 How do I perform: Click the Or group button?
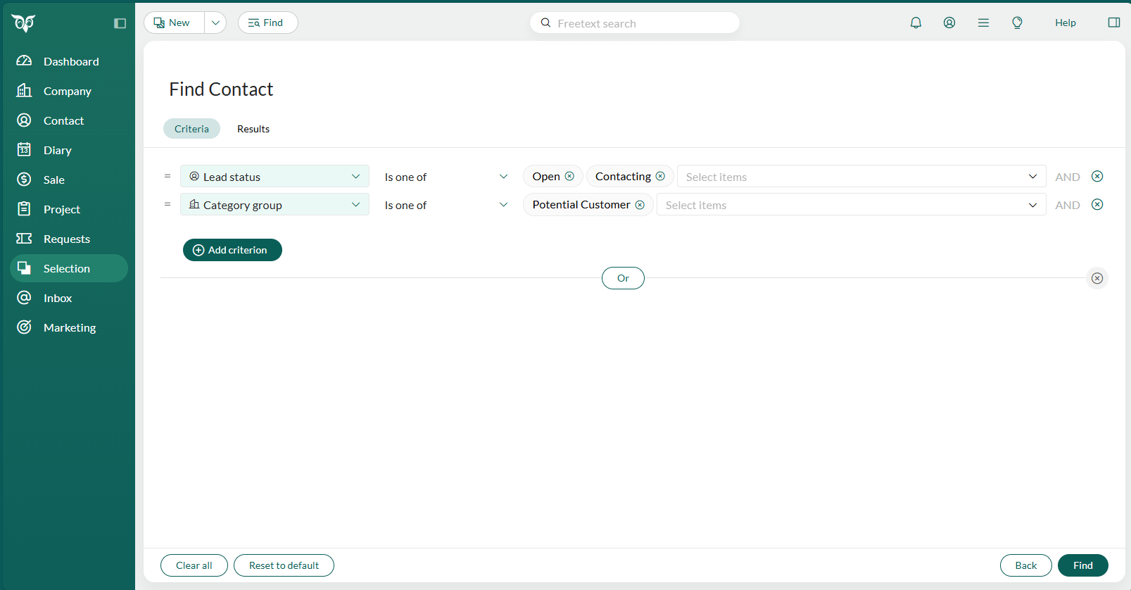click(x=623, y=278)
